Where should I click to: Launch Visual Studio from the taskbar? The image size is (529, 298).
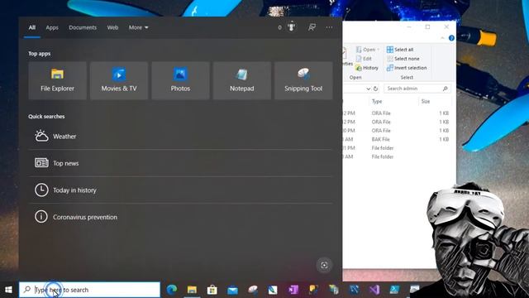(x=374, y=290)
